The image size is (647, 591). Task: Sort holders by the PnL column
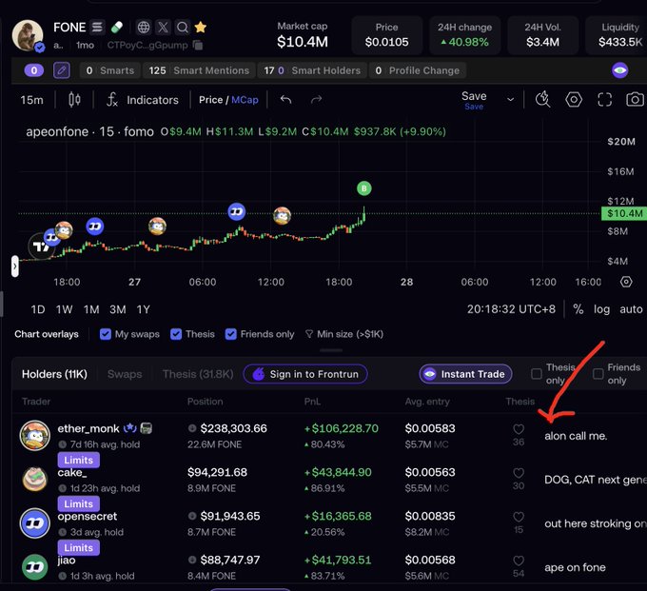click(x=312, y=402)
